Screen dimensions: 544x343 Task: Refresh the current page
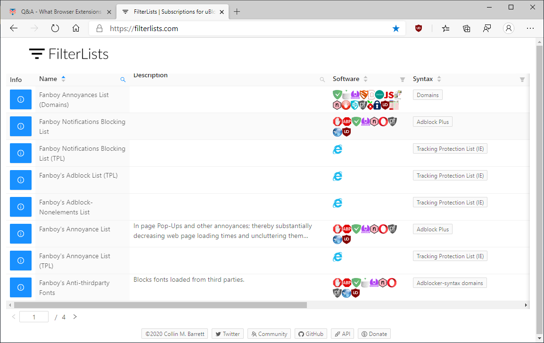coord(55,28)
